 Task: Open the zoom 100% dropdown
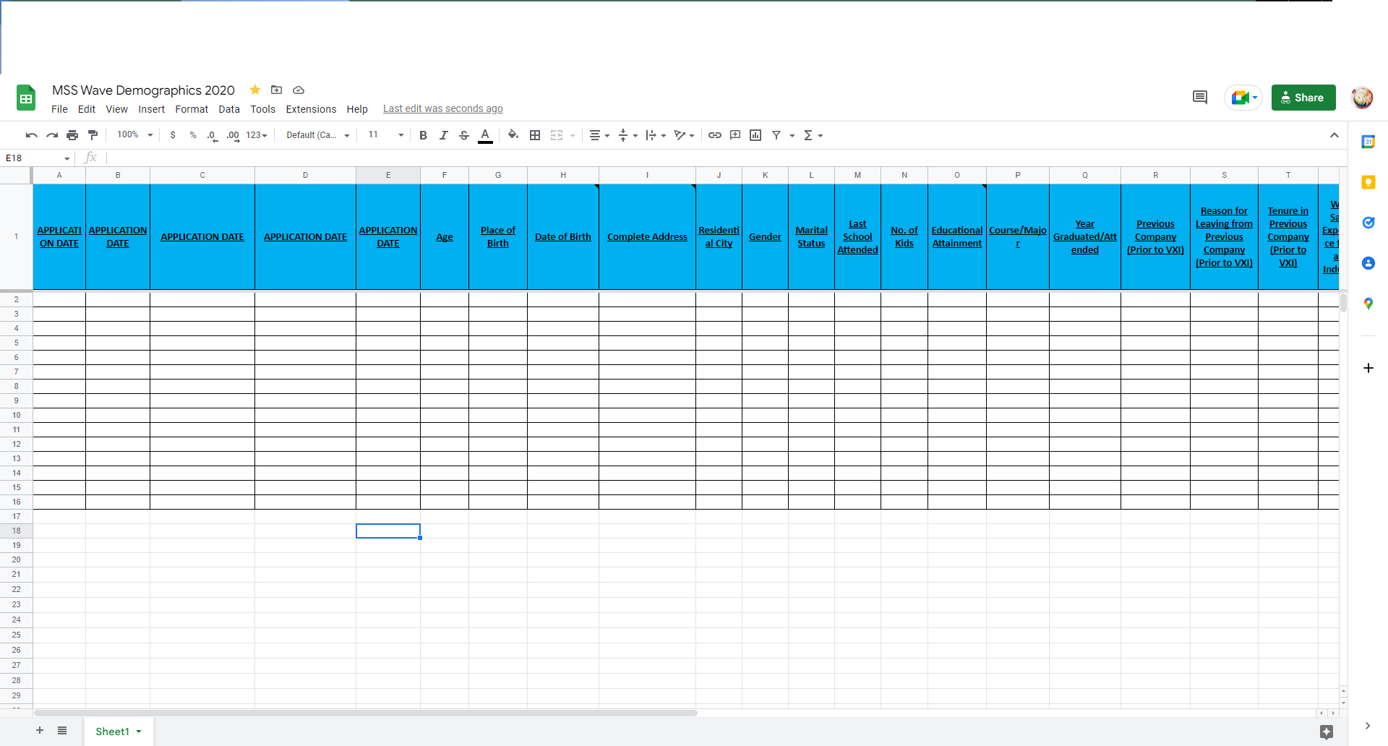click(x=134, y=135)
